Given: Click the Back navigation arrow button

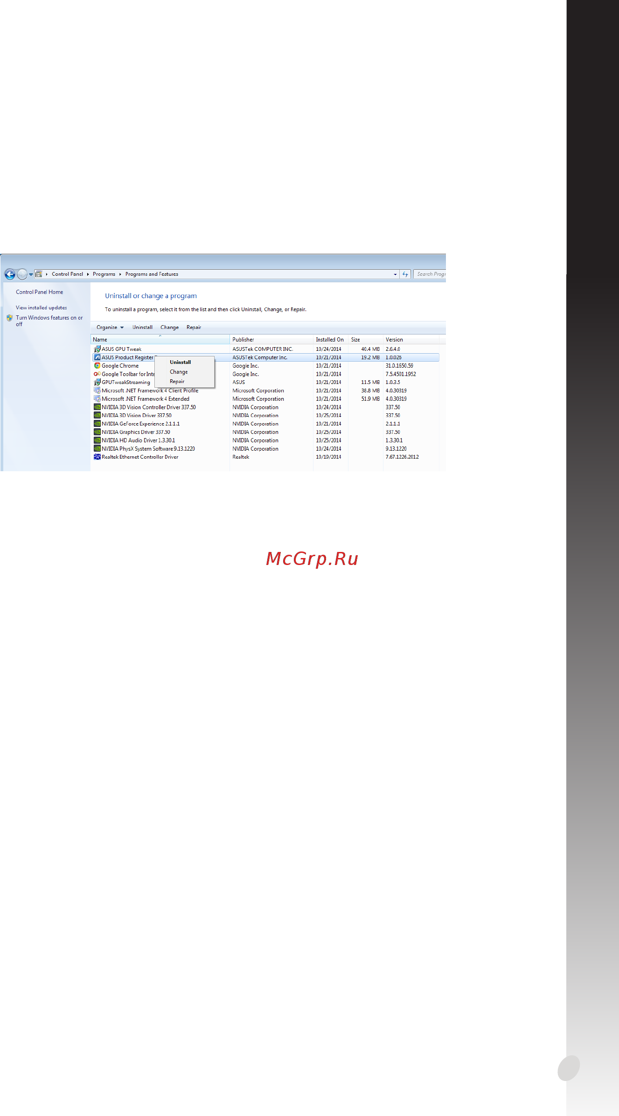Looking at the screenshot, I should click(10, 274).
